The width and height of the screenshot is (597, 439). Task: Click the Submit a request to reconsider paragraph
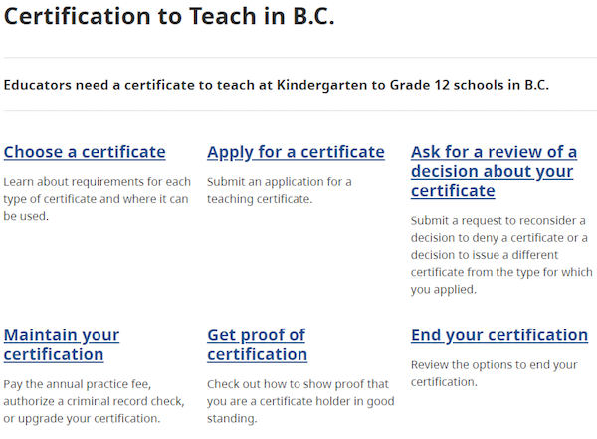(501, 255)
